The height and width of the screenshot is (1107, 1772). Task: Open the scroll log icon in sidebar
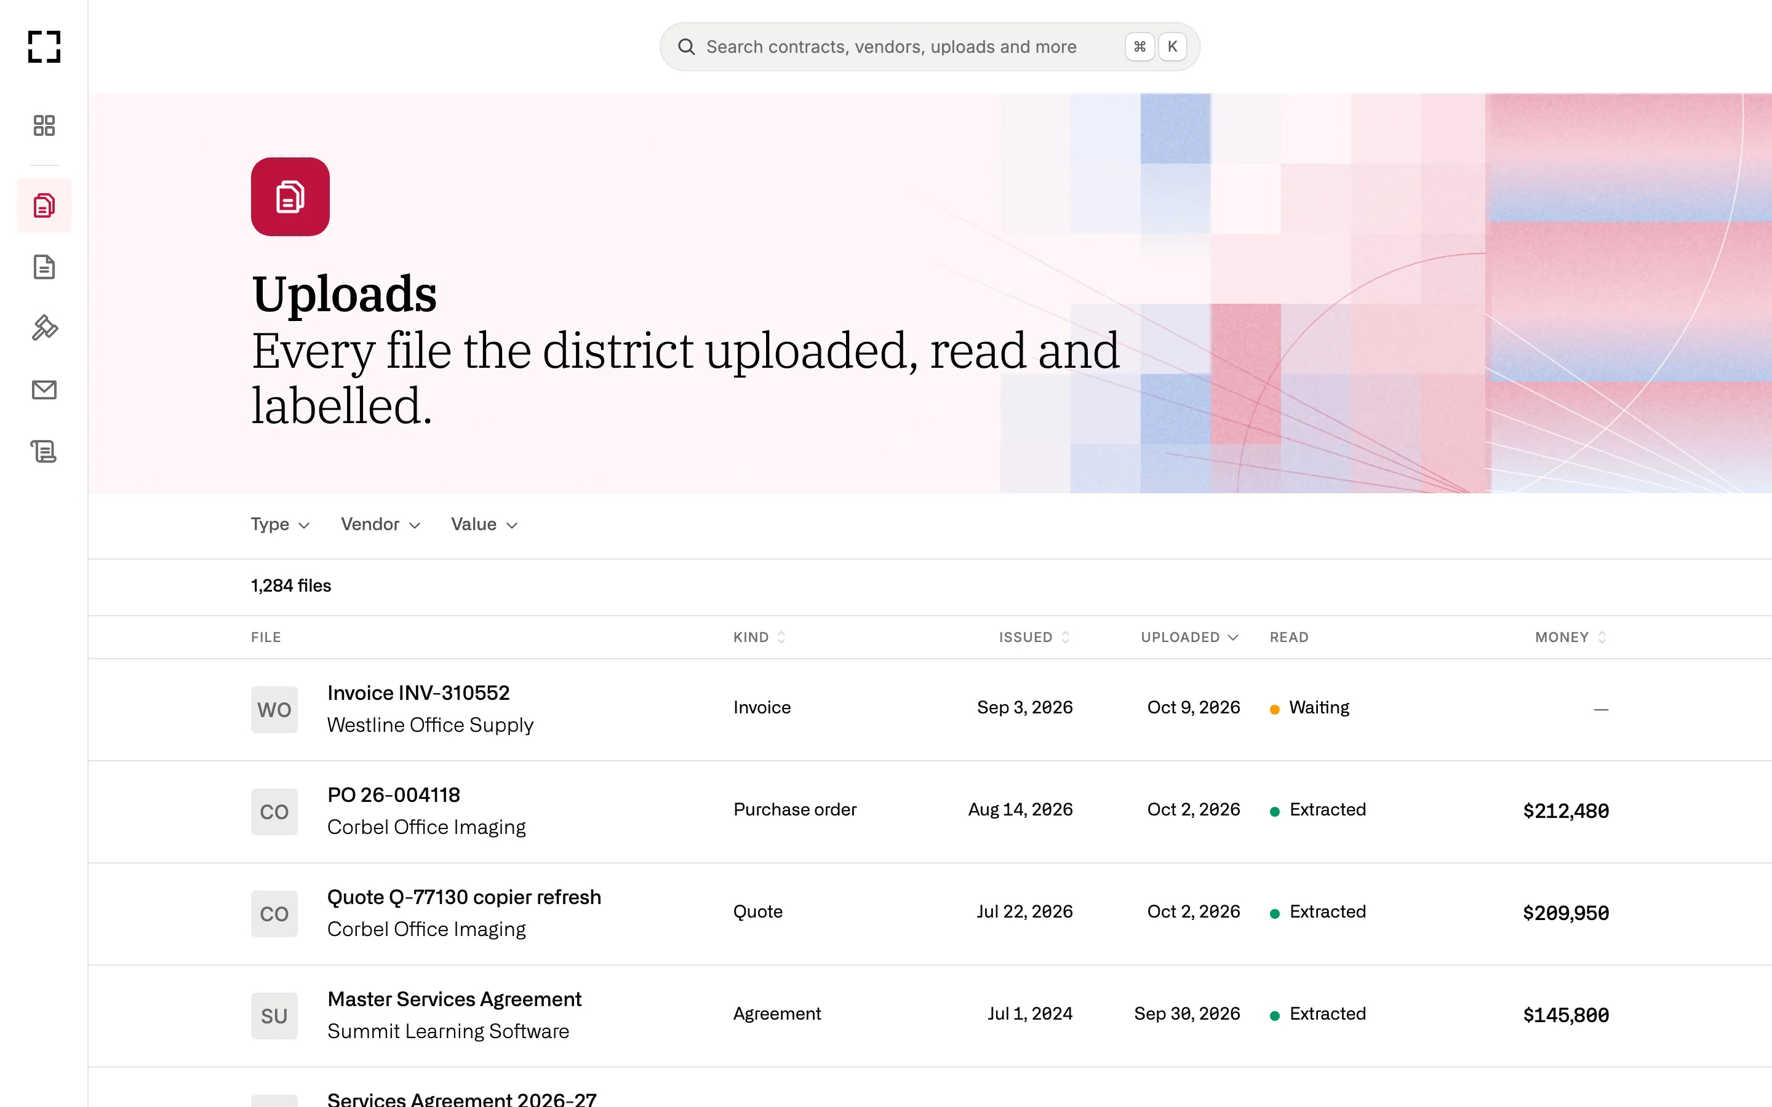(44, 451)
